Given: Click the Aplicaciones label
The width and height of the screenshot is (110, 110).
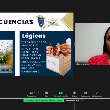Looking at the screenshot, I should pos(97,96).
